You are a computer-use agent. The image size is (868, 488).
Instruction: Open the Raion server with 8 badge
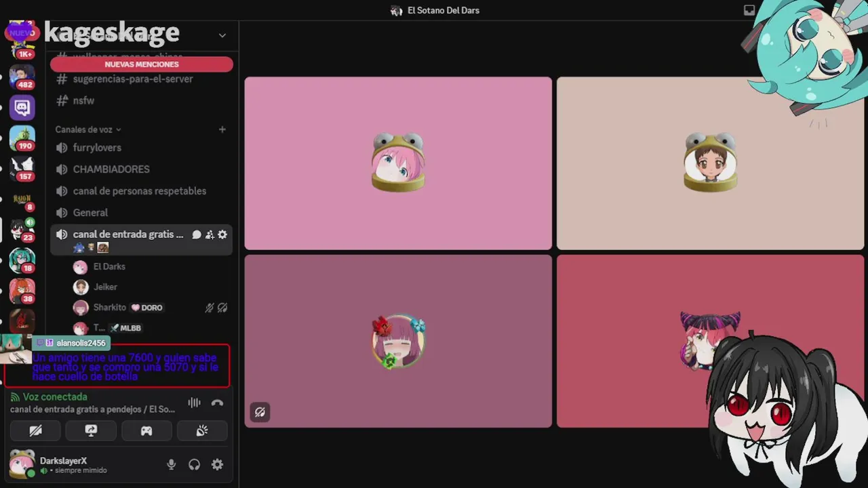click(22, 199)
